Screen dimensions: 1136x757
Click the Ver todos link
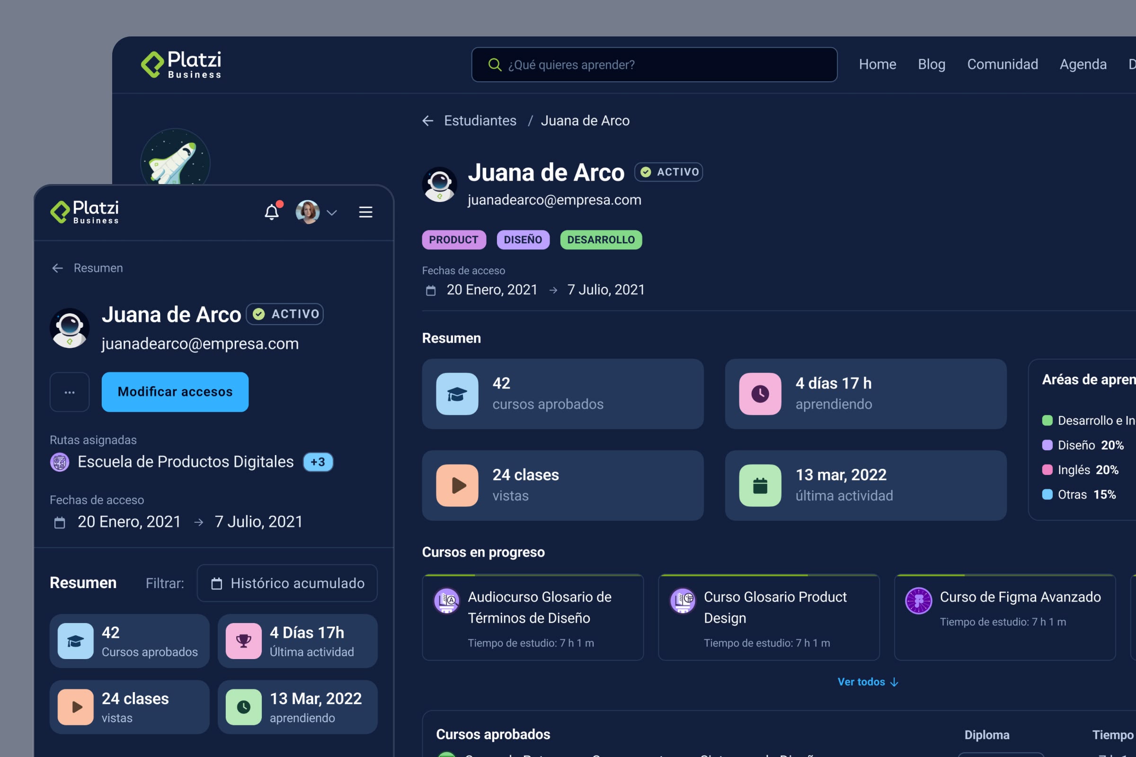(x=867, y=682)
